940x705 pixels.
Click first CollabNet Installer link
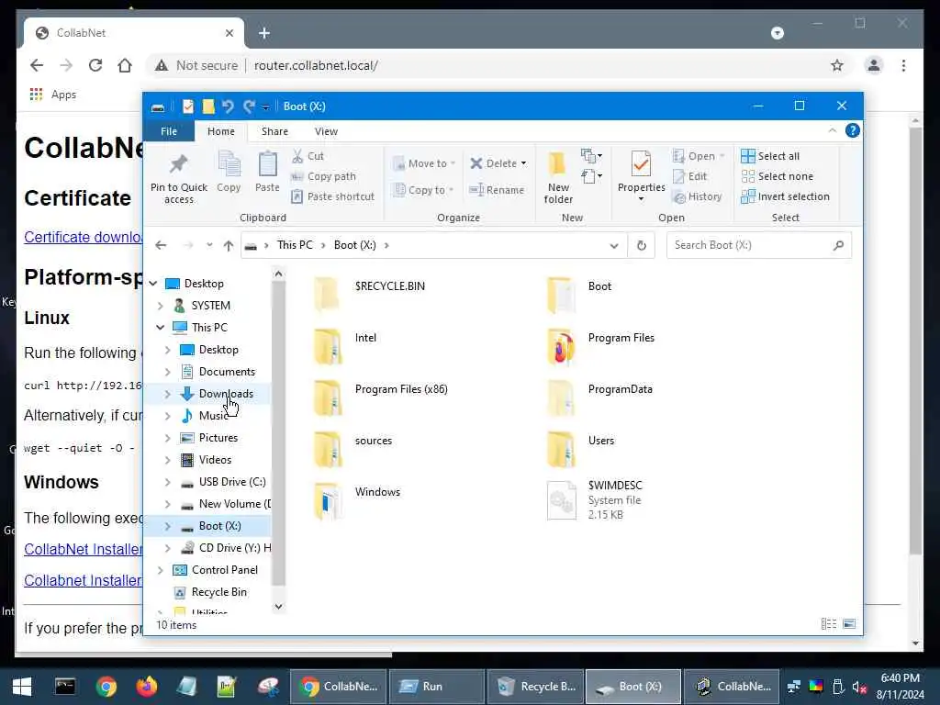[84, 549]
